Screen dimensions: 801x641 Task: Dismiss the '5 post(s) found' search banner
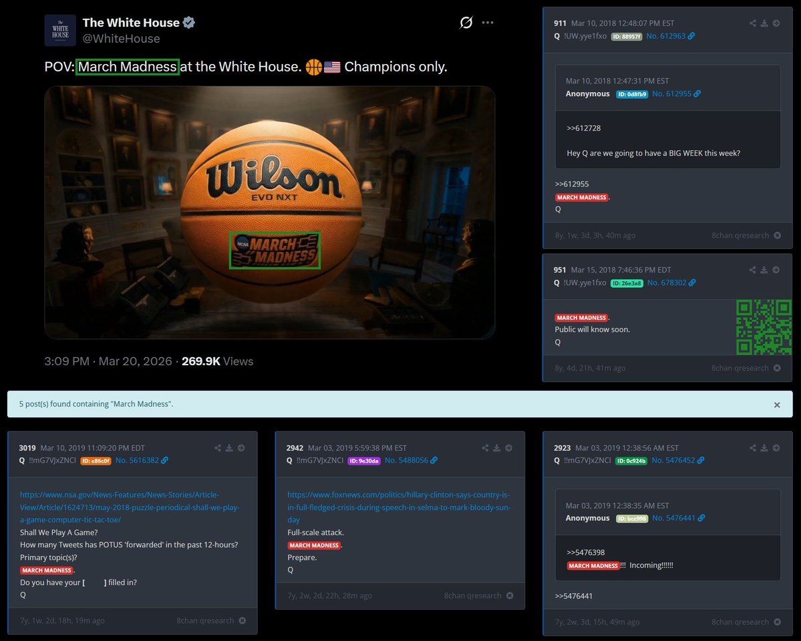(777, 405)
